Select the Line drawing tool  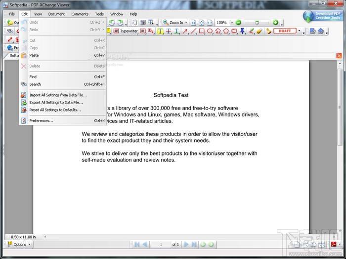(x=193, y=31)
